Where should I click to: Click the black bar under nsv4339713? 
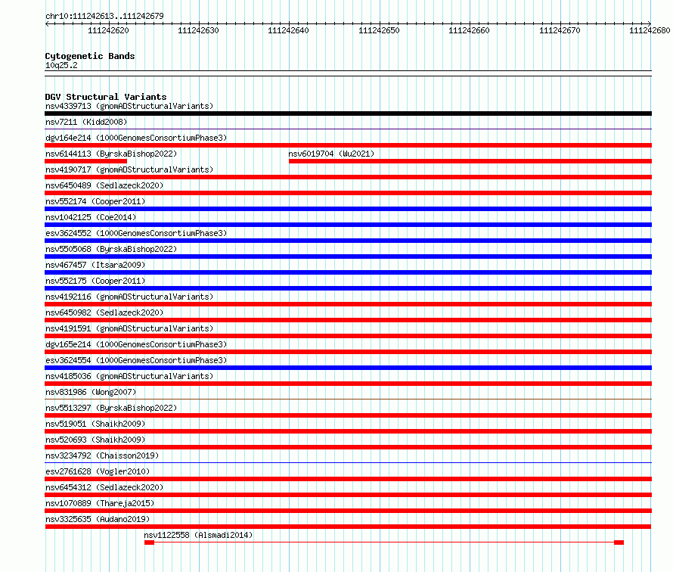pyautogui.click(x=348, y=113)
